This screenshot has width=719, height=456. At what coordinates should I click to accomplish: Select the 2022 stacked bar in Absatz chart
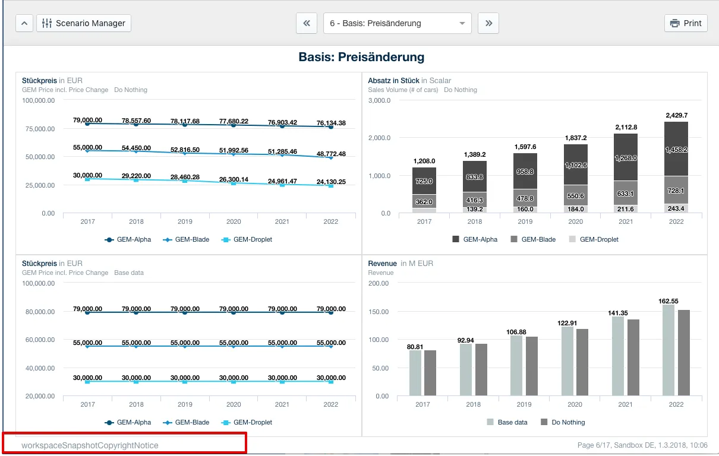pos(676,167)
